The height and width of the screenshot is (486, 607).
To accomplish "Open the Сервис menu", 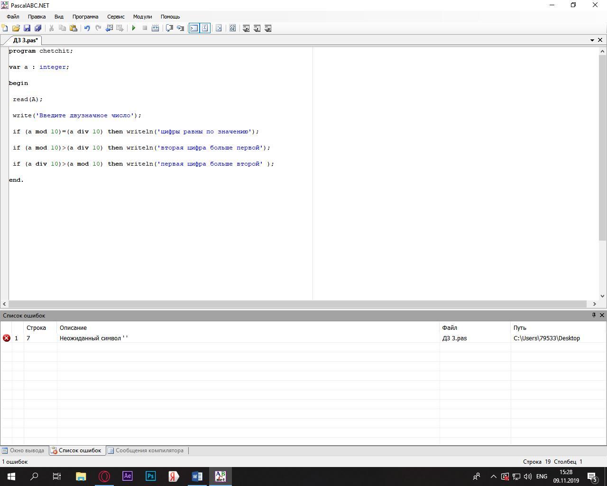I will [x=116, y=17].
